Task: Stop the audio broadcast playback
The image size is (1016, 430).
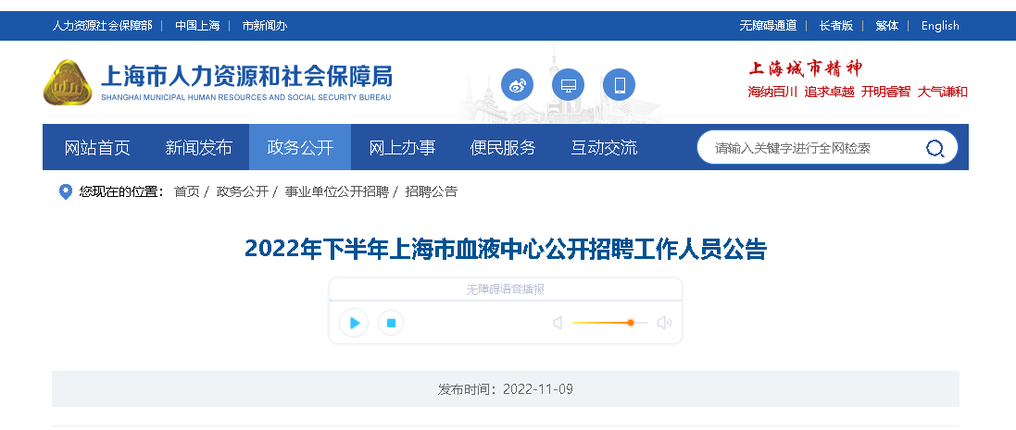Action: coord(391,323)
